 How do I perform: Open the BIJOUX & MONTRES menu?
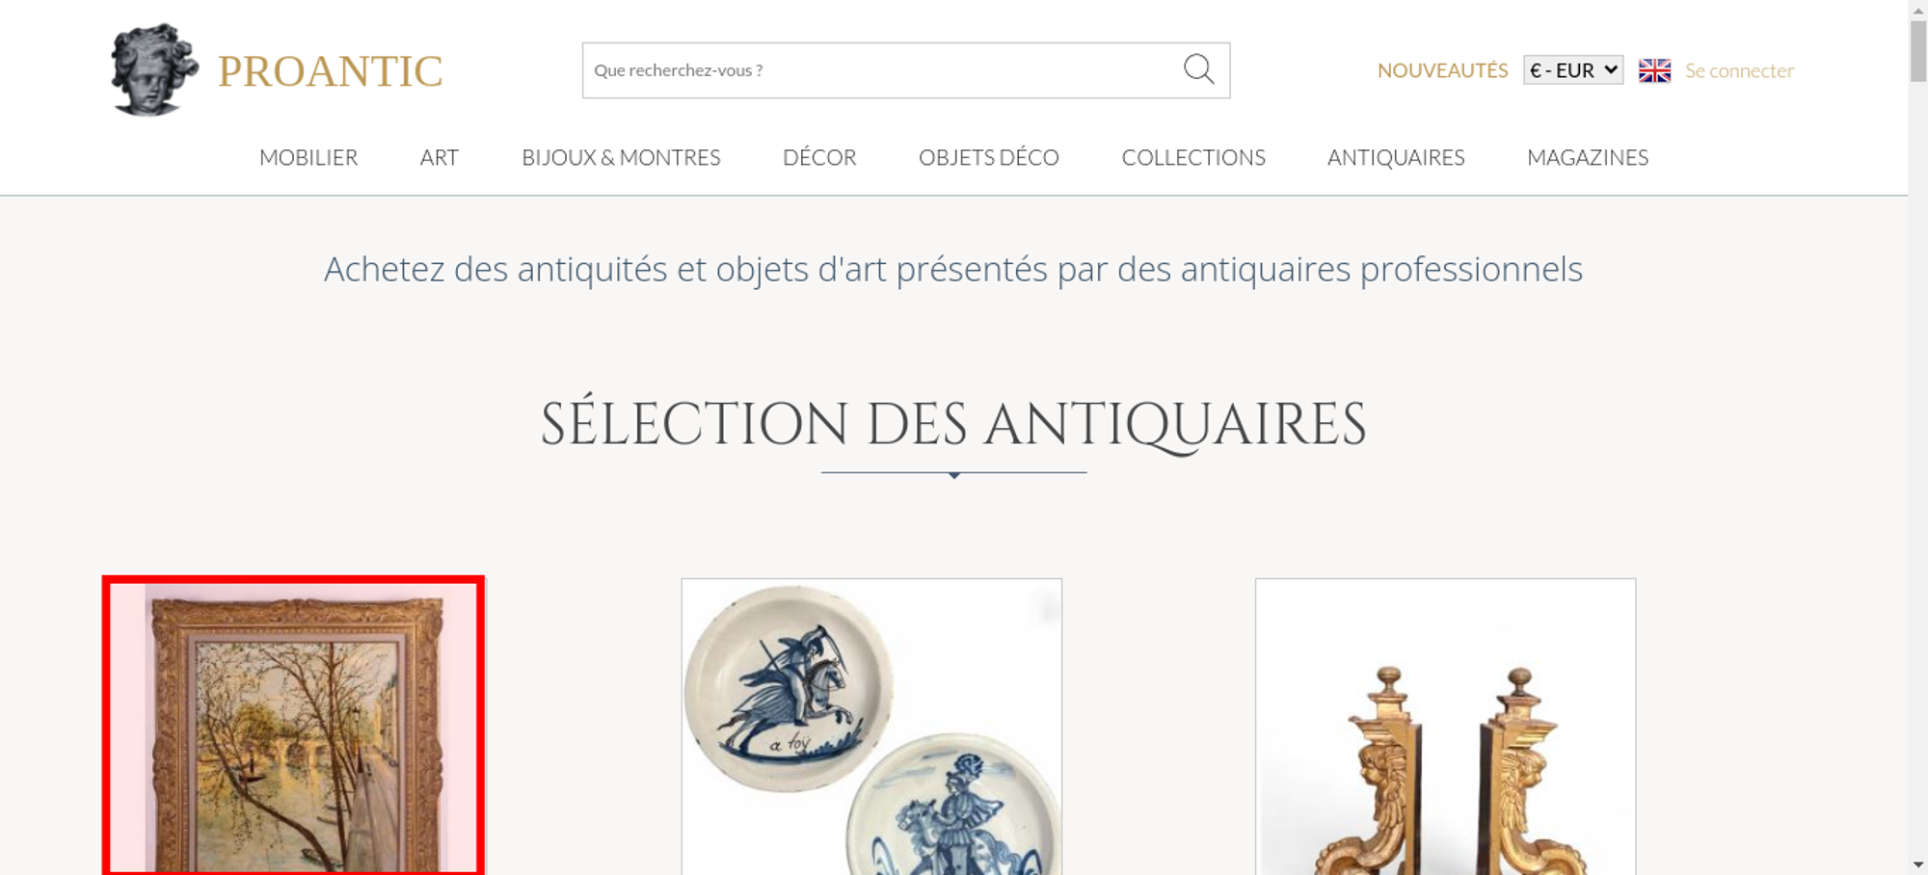621,157
